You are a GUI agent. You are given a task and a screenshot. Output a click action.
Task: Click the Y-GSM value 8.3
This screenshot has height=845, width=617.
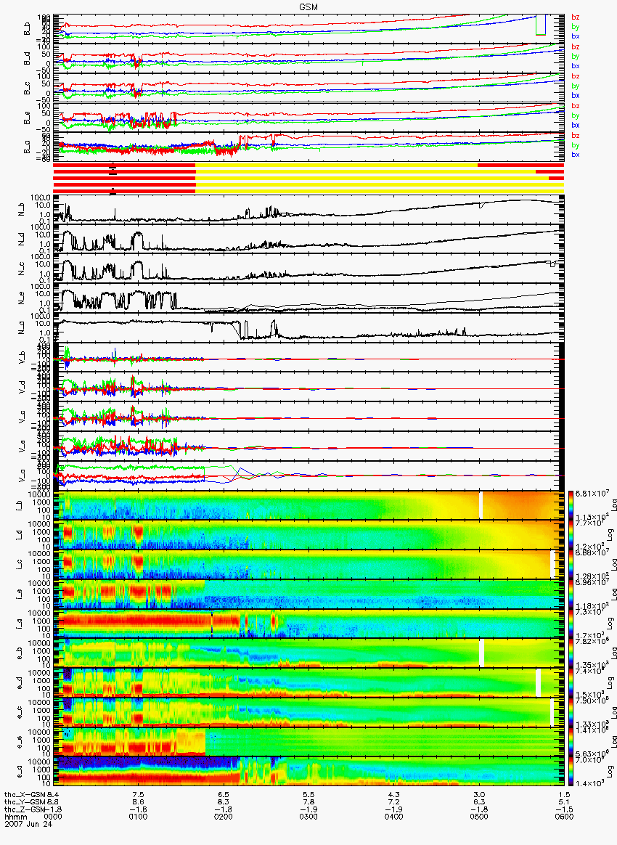[x=223, y=801]
